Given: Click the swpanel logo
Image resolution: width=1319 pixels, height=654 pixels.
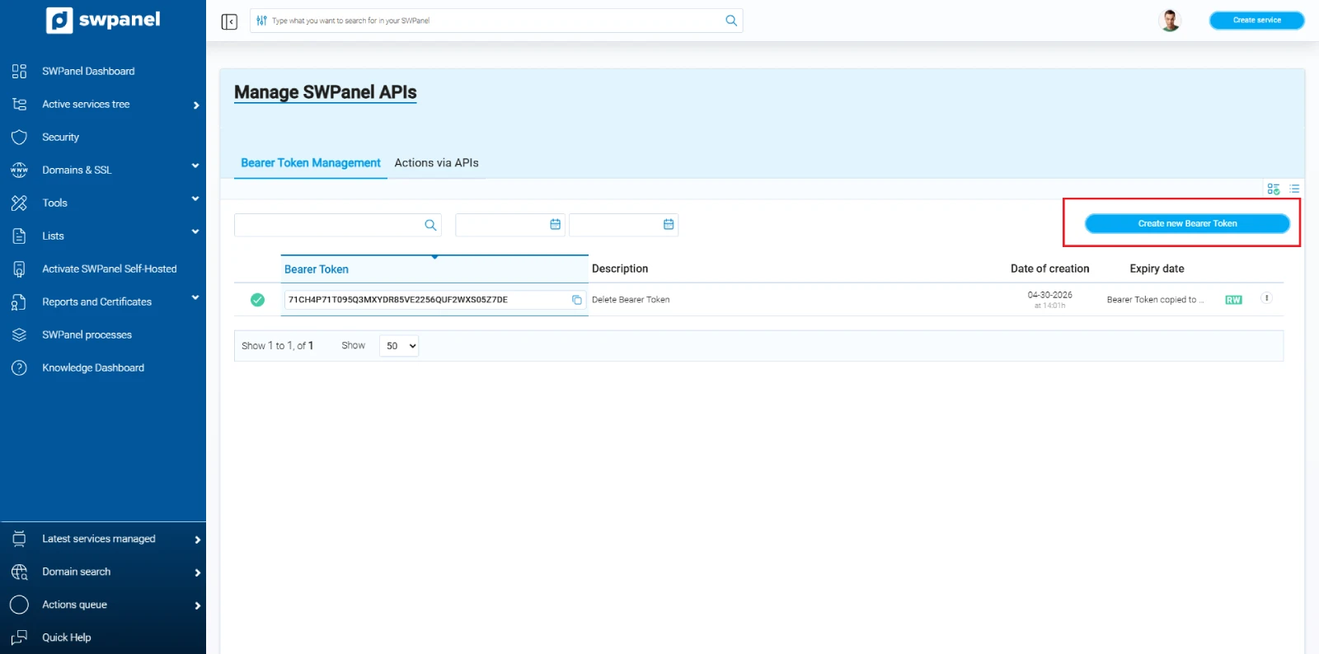Looking at the screenshot, I should [x=103, y=20].
